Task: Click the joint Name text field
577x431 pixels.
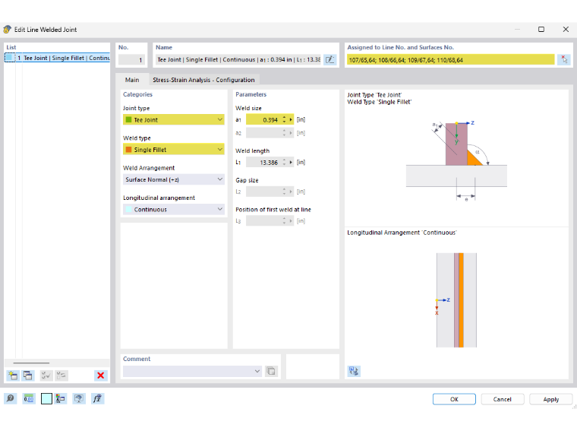Action: click(238, 60)
